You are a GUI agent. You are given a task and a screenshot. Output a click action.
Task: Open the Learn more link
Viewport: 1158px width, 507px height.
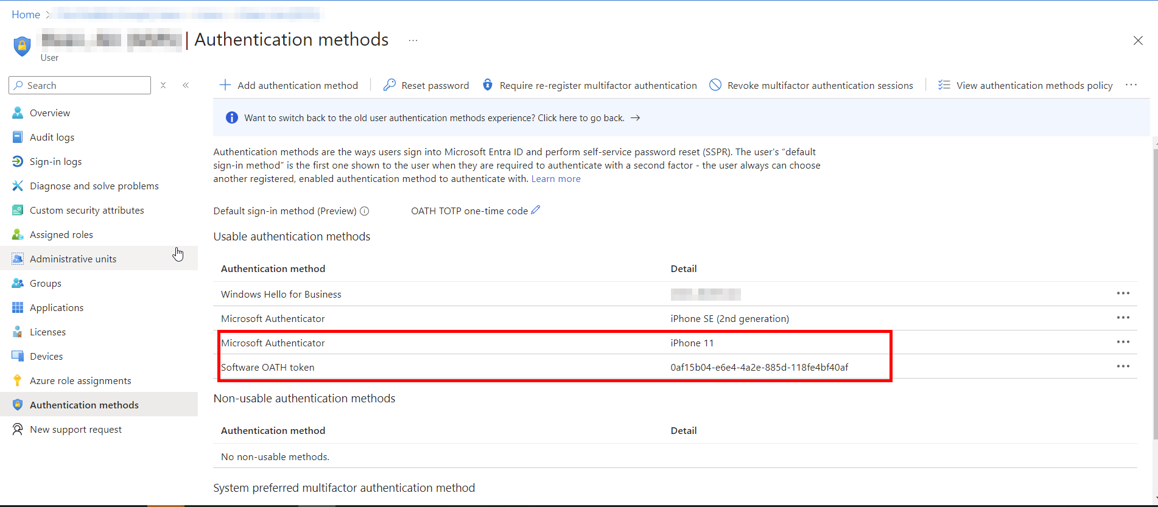[556, 179]
